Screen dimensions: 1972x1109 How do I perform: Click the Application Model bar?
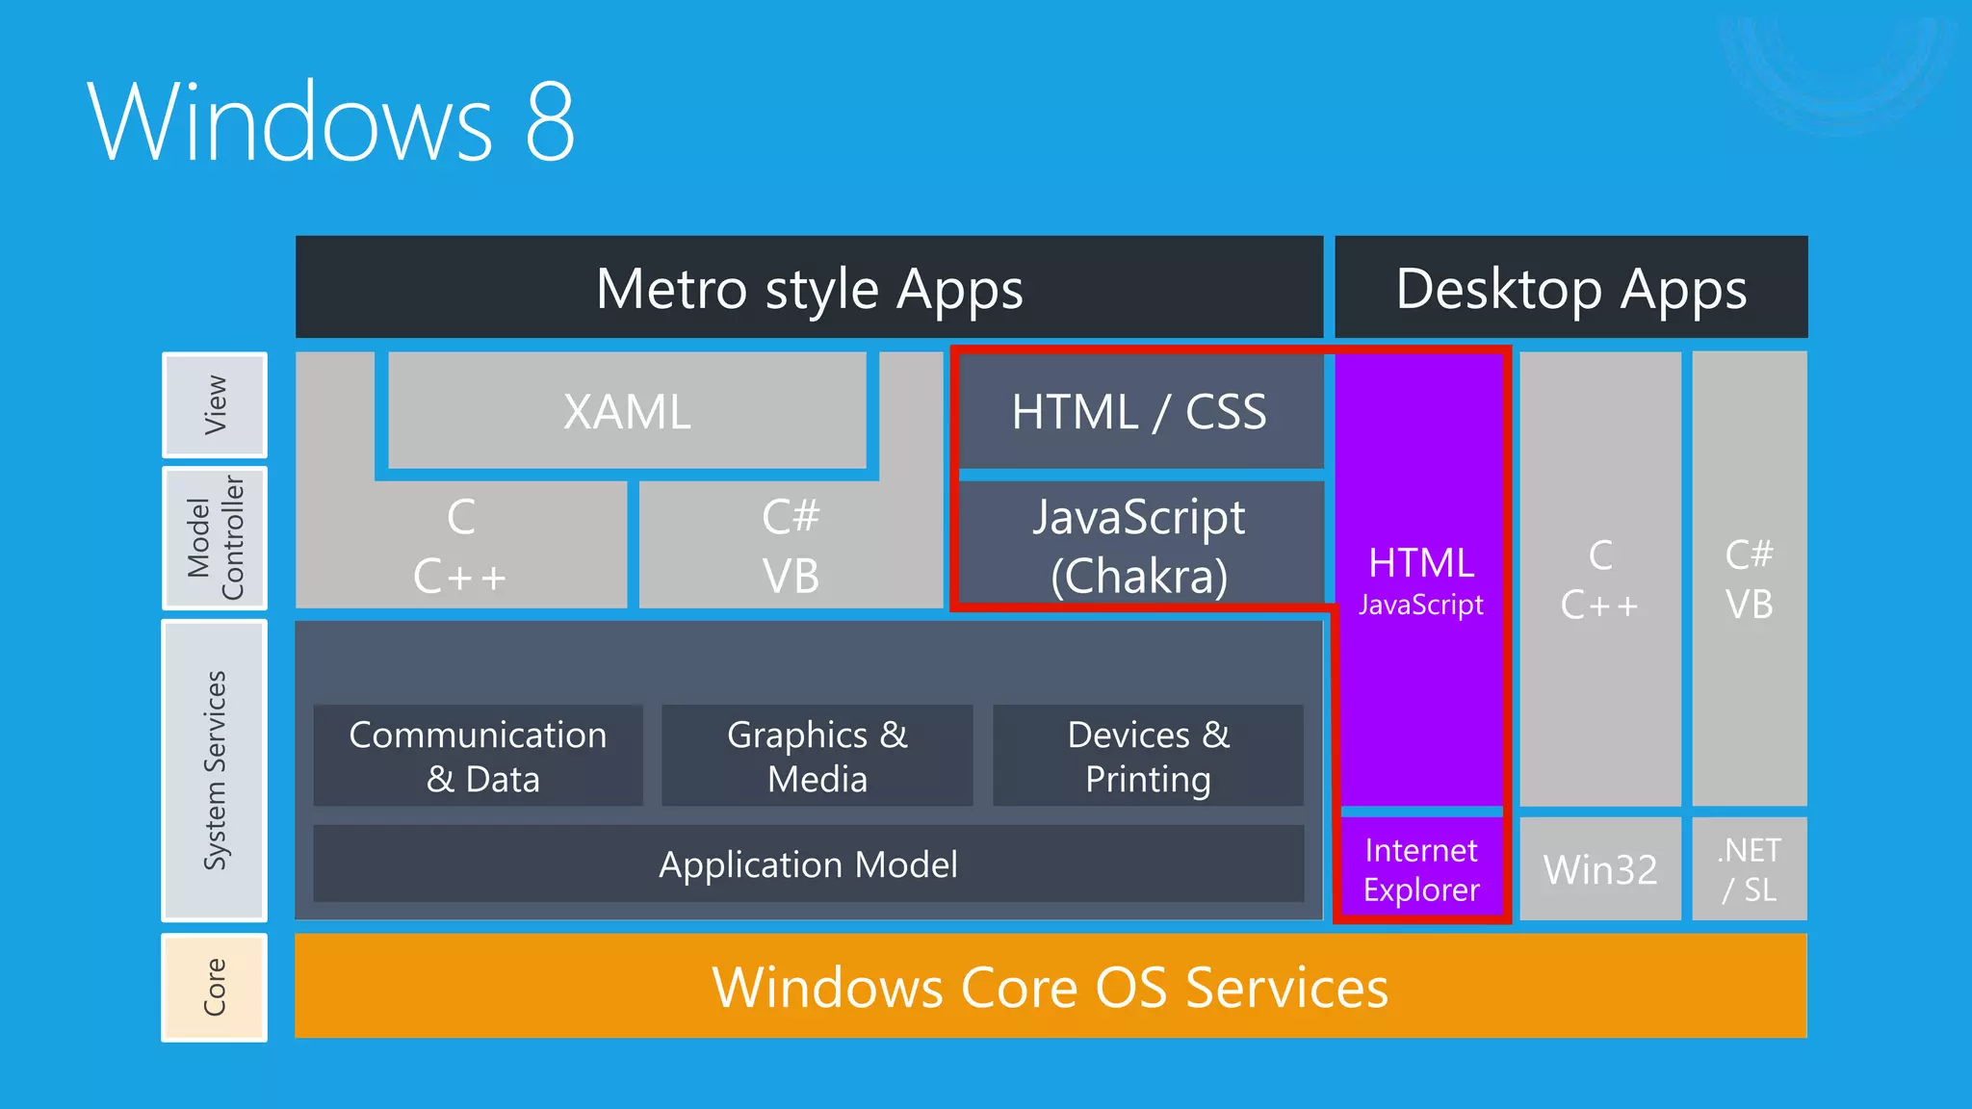pyautogui.click(x=809, y=864)
